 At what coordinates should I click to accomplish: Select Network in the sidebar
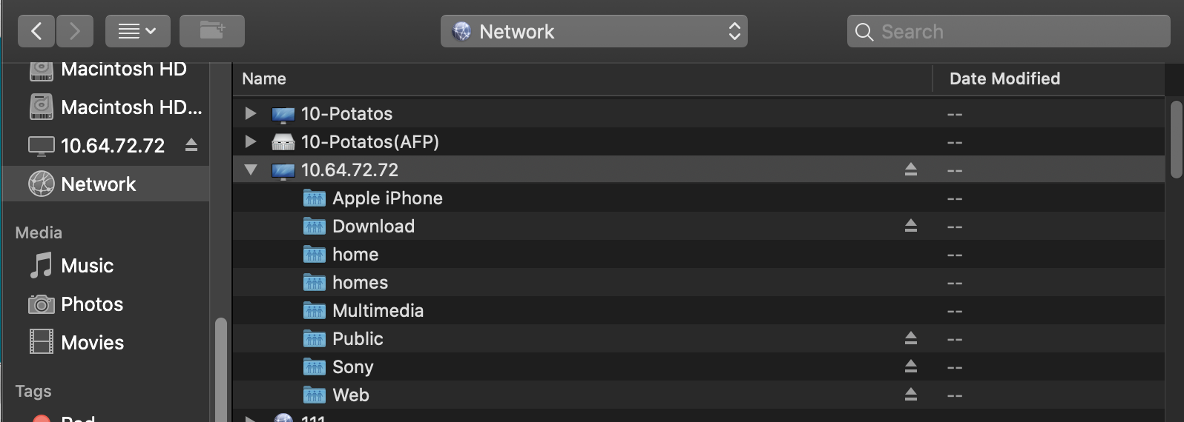98,184
